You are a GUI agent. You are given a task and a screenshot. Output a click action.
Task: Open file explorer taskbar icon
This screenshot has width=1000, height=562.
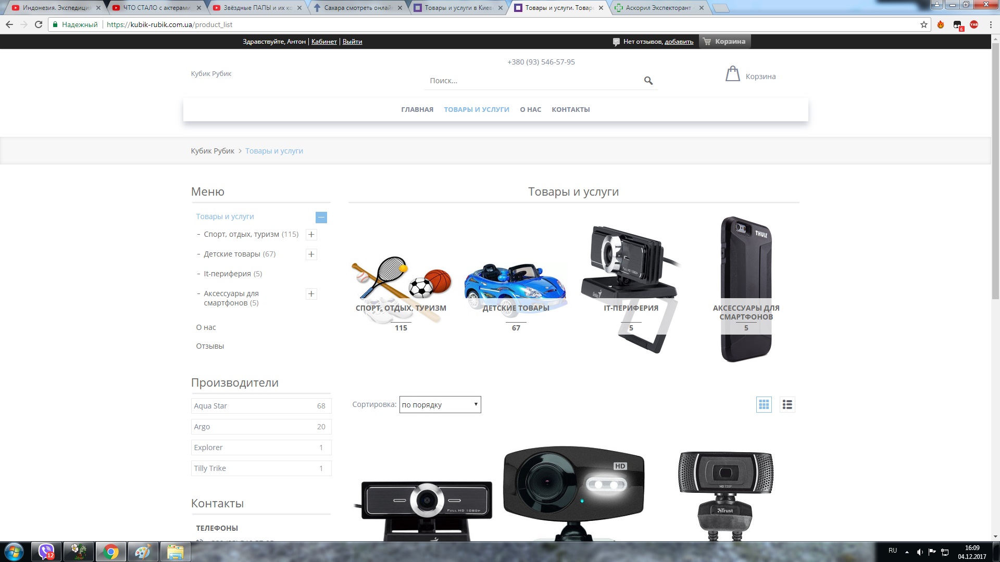click(x=175, y=552)
